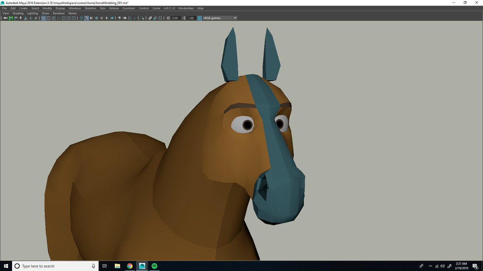
Task: Open the sRGB gamma dropdown
Action: 220,18
